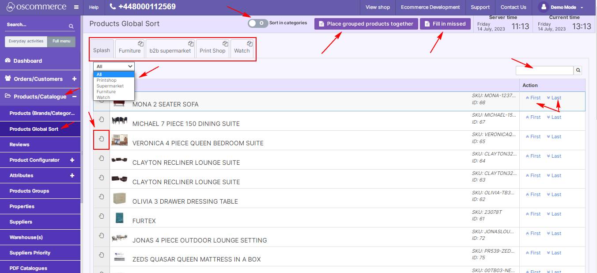Click the View shop link
This screenshot has height=273, width=597.
click(378, 7)
